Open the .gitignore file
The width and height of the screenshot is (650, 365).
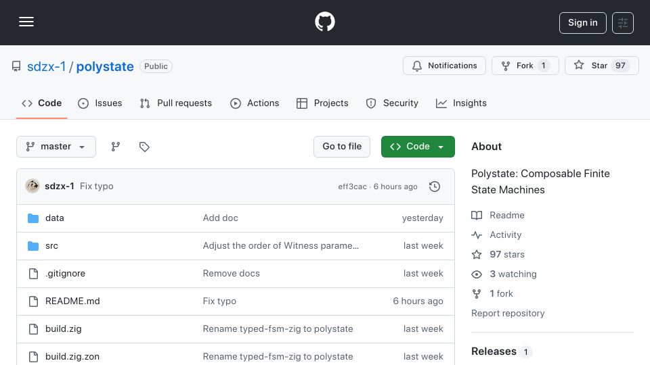tap(66, 274)
